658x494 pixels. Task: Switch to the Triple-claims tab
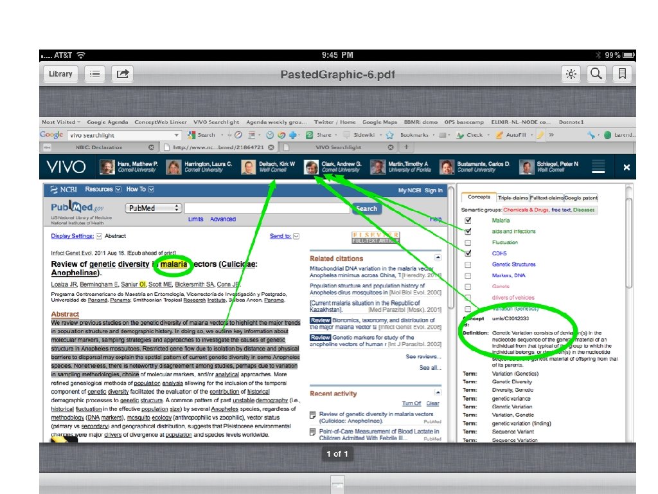[x=512, y=197]
